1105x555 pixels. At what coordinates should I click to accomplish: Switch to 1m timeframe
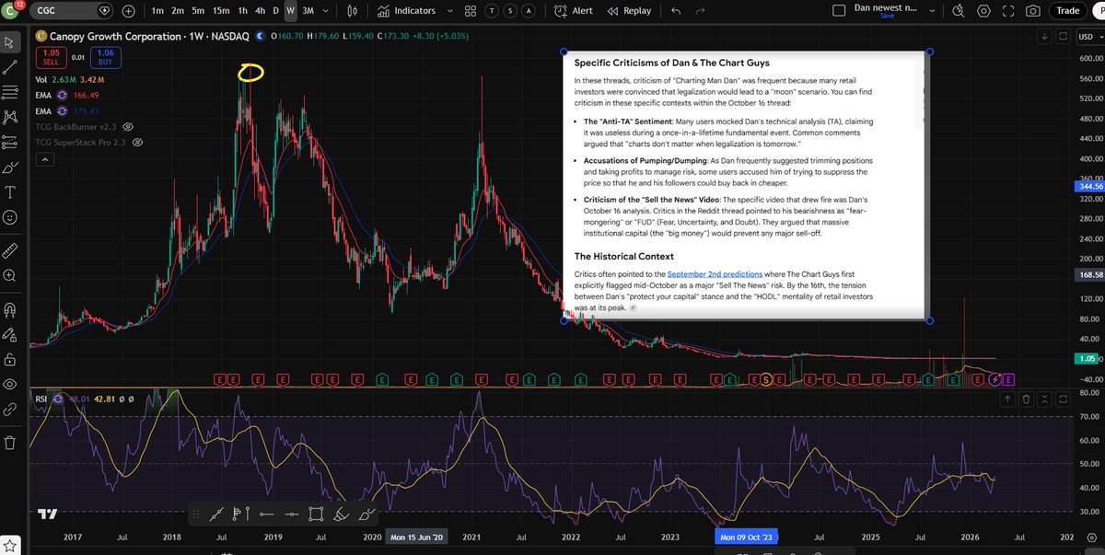pyautogui.click(x=157, y=11)
